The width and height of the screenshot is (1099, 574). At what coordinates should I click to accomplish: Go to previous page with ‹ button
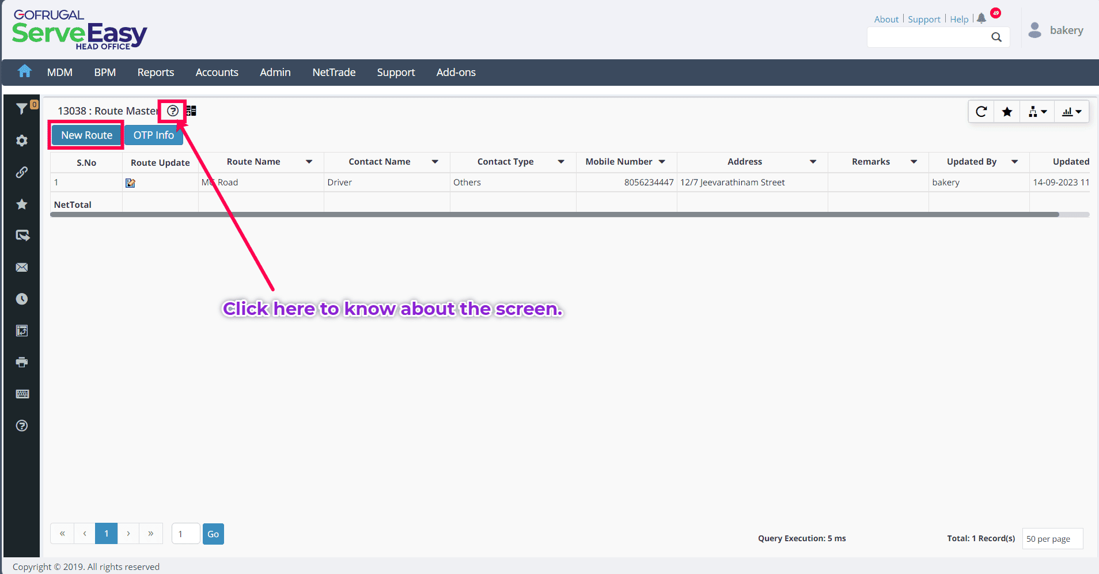pyautogui.click(x=85, y=533)
